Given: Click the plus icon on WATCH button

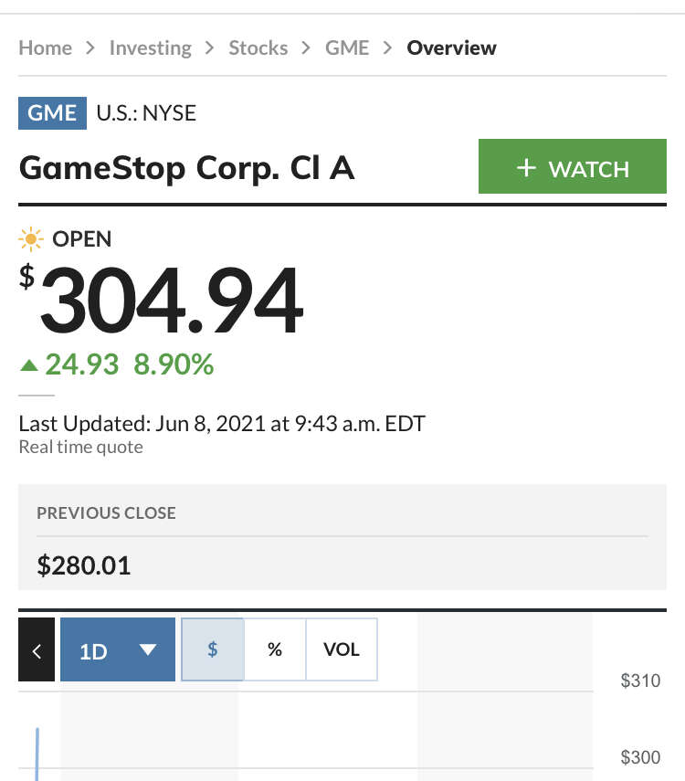Looking at the screenshot, I should pyautogui.click(x=526, y=168).
